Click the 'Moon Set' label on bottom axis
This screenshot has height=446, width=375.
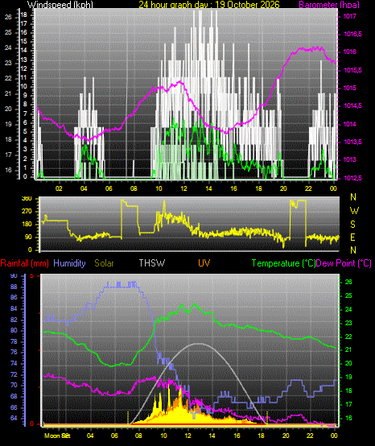point(57,436)
